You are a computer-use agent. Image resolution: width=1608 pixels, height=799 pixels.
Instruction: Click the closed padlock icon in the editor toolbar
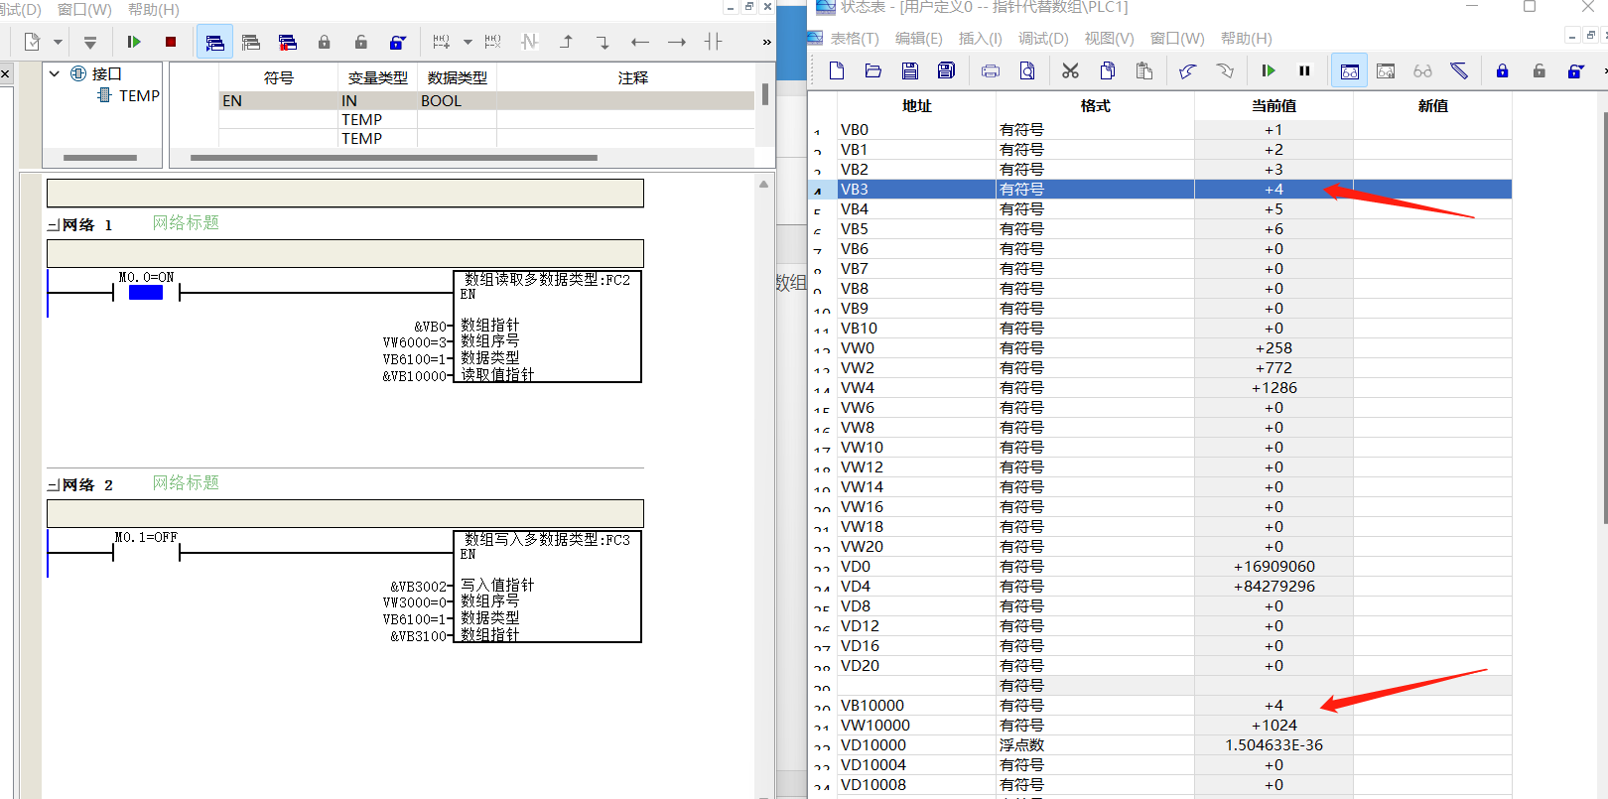click(324, 42)
